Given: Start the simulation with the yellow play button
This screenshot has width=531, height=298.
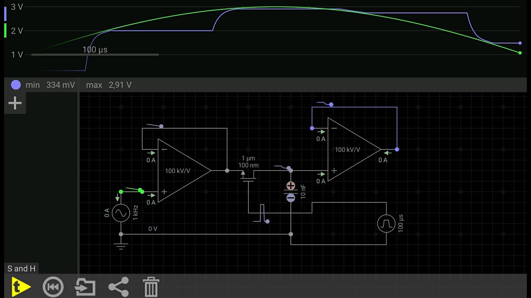Looking at the screenshot, I should coord(21,287).
